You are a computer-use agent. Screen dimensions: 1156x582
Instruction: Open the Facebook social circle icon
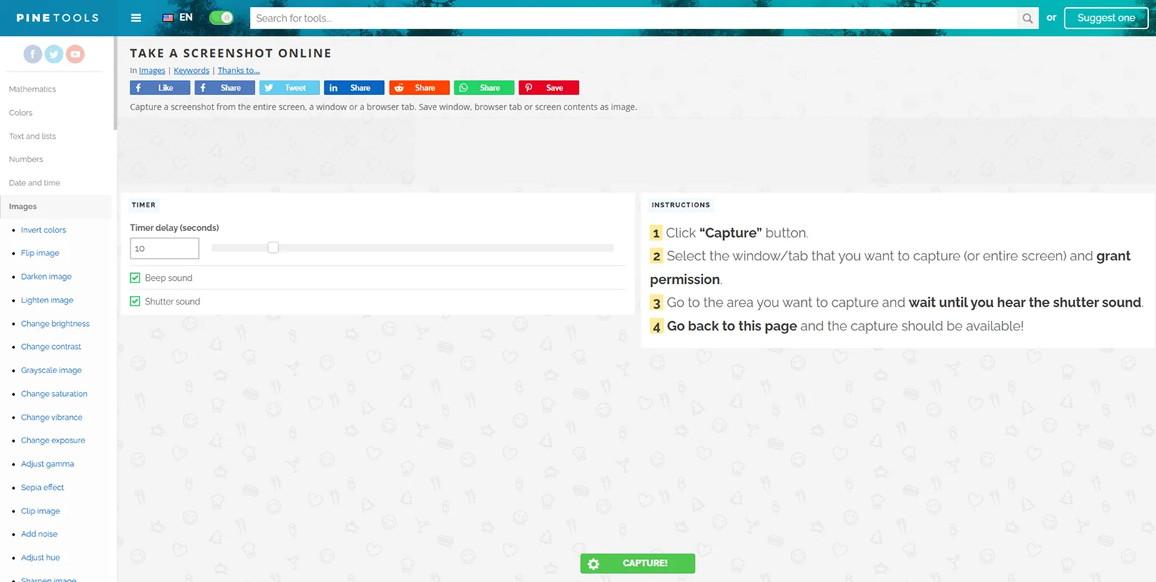(33, 54)
